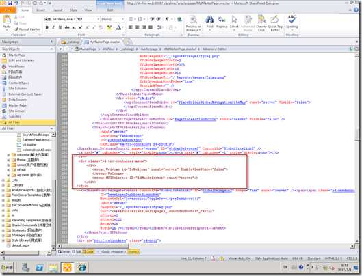Click the Spelling check icon
362x276 pixels.
292,20
